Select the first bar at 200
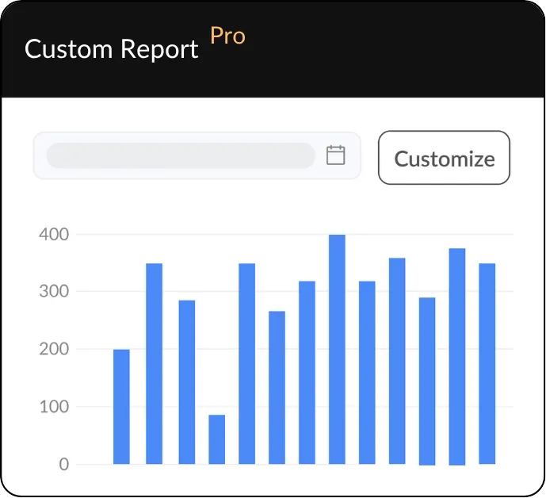The image size is (546, 498). [121, 407]
